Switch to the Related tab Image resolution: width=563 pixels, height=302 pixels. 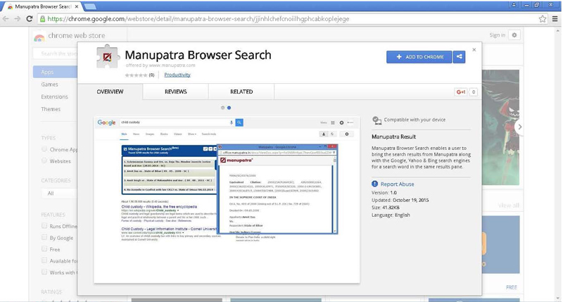click(x=241, y=92)
